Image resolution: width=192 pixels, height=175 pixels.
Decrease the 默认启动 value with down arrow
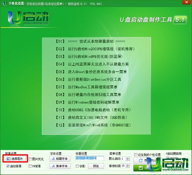[x=128, y=160]
